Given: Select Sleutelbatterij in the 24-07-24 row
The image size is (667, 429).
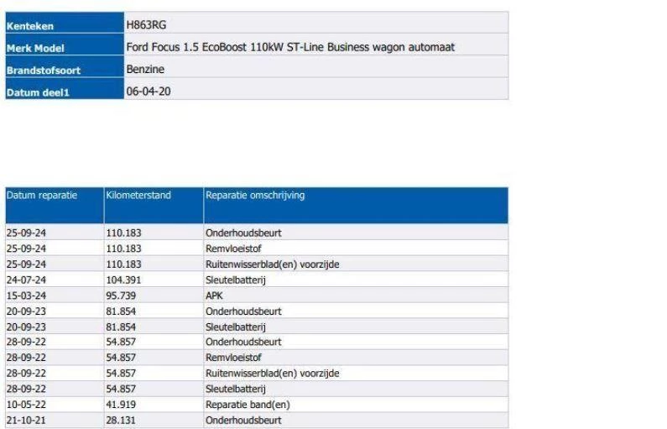Looking at the screenshot, I should (235, 280).
